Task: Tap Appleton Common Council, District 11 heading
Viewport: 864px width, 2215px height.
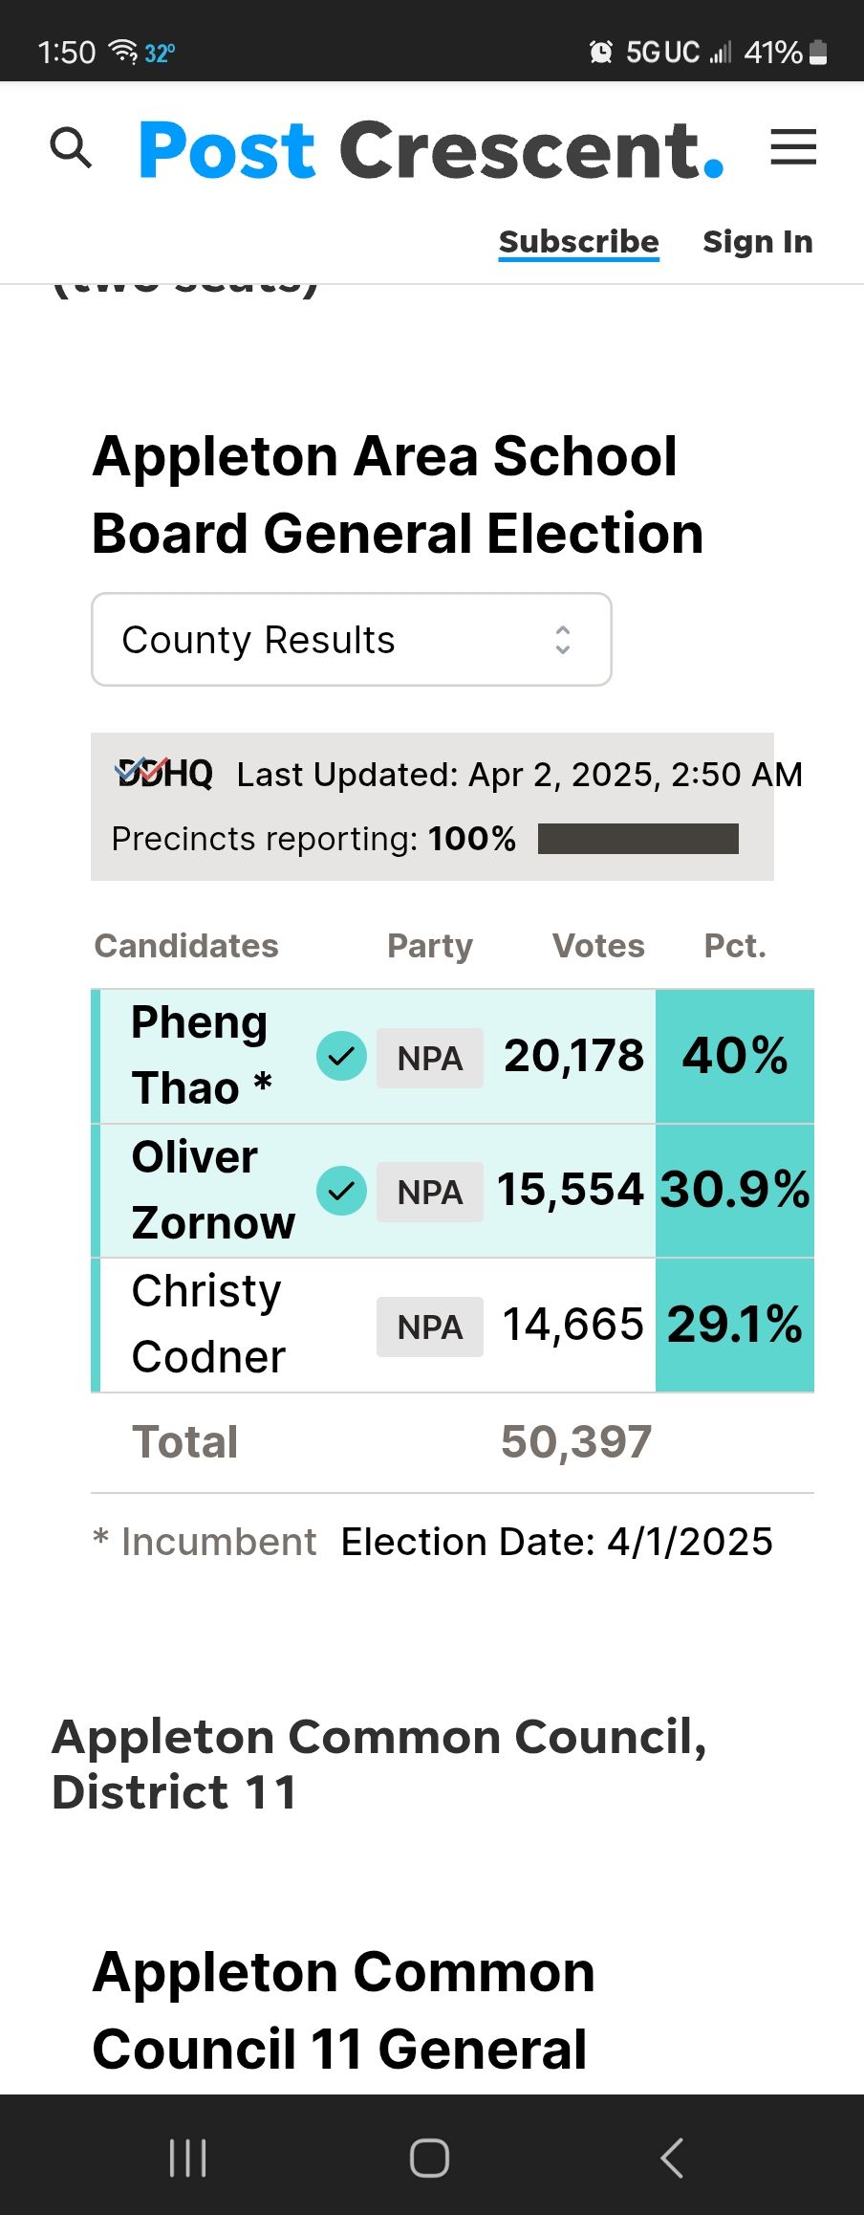Action: (379, 1764)
